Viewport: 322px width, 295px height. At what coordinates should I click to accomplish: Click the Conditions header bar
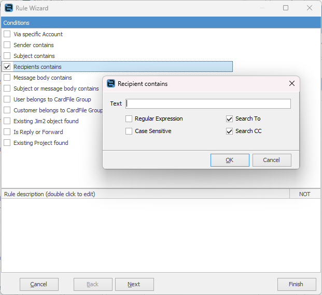pyautogui.click(x=161, y=23)
